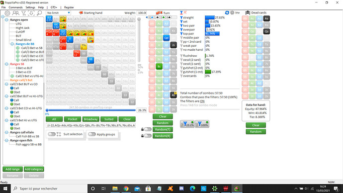Image resolution: width=343 pixels, height=193 pixels.
Task: Open the gear settings icon above ranges
Action: [7, 13]
